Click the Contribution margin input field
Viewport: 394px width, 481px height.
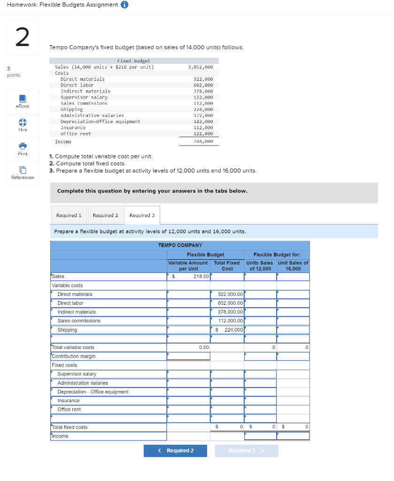[x=188, y=356]
